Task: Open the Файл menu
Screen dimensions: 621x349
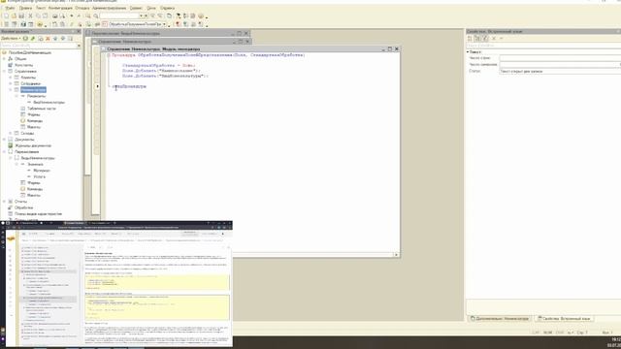Action: click(x=10, y=8)
